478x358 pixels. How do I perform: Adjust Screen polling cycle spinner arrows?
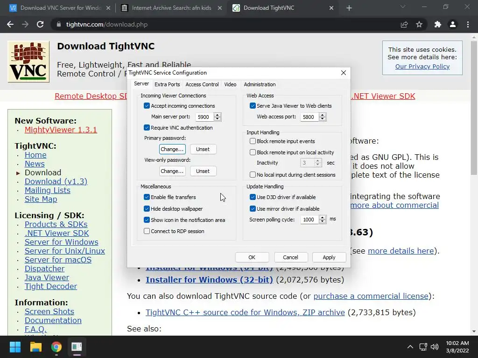[x=323, y=220]
